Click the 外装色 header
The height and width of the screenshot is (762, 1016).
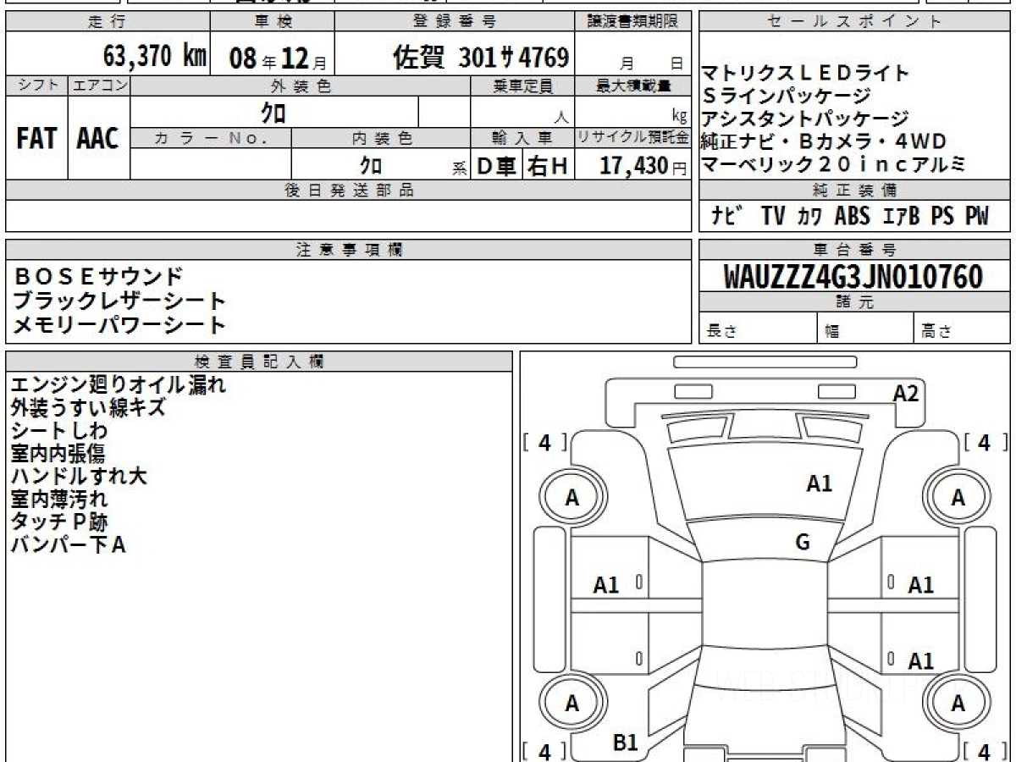tap(300, 86)
